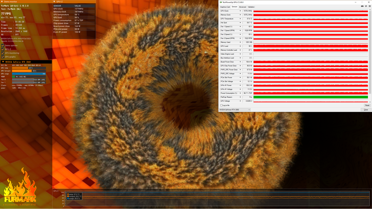Open the NVIDIA GeForce RTX 3060 device selector
372x209 pixels.
(x=235, y=110)
